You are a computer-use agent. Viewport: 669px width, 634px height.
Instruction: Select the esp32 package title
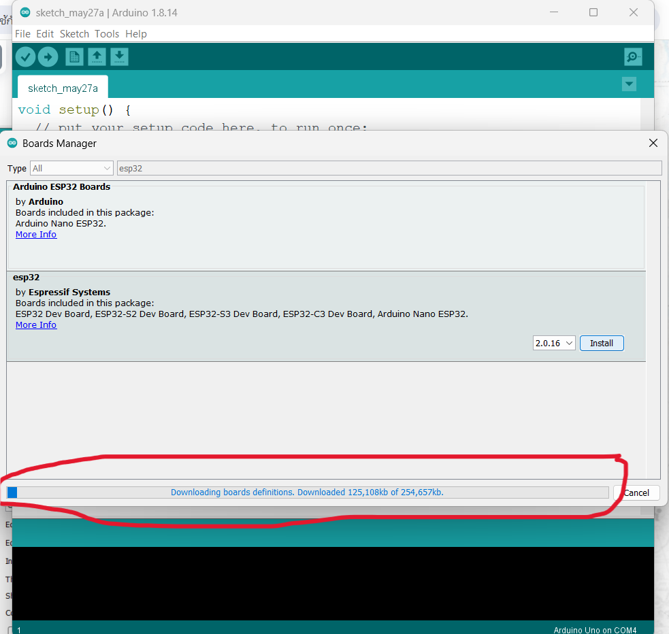coord(26,277)
